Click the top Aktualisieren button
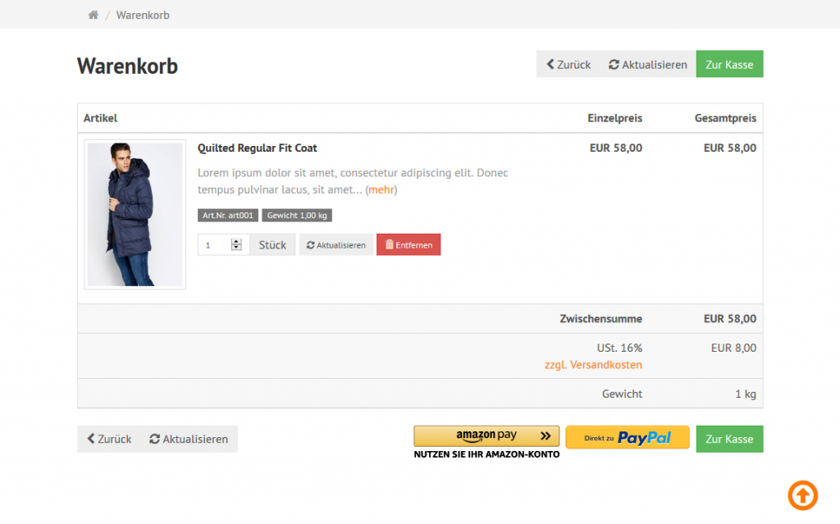840x524 pixels. 648,65
